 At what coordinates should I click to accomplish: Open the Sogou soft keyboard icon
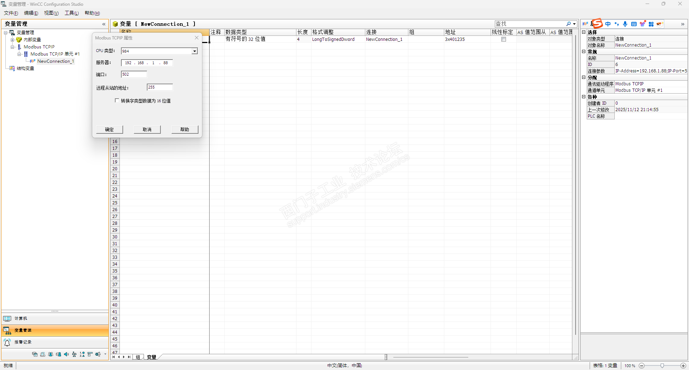[634, 24]
